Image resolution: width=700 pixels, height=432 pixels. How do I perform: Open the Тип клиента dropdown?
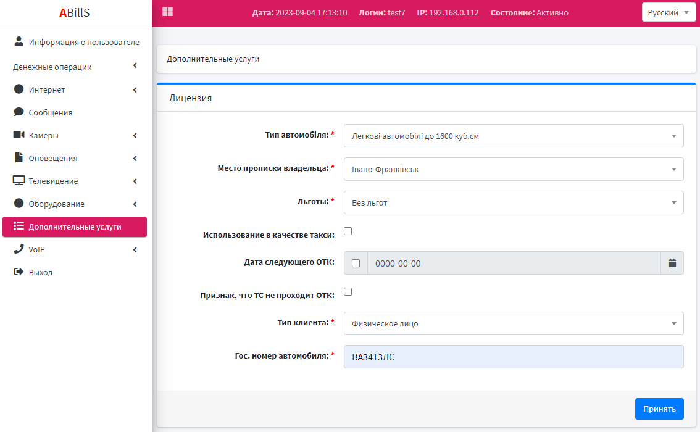click(514, 323)
